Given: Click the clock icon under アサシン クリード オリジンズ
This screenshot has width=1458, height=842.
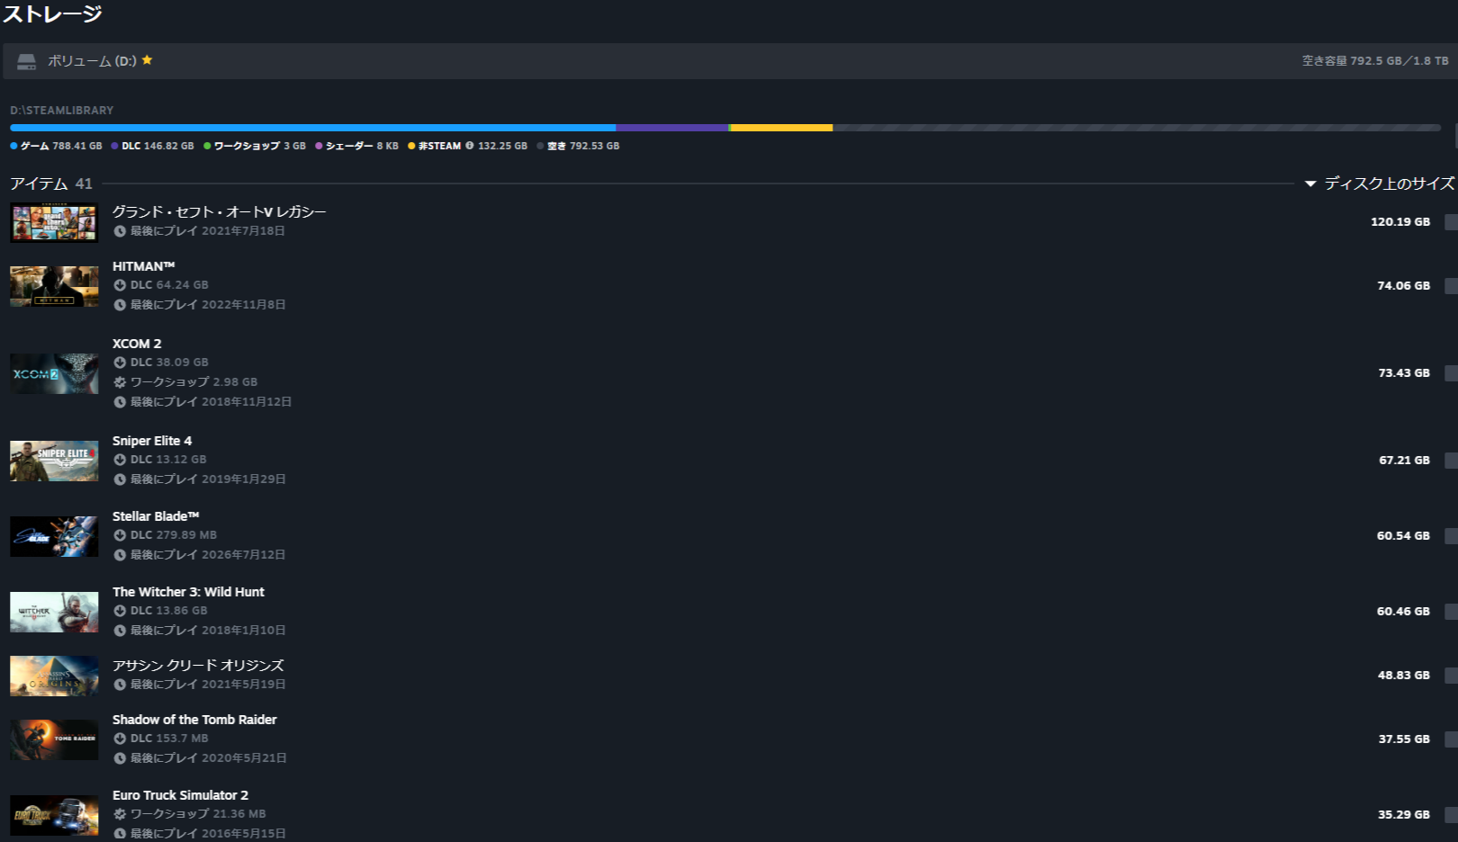Looking at the screenshot, I should point(120,685).
